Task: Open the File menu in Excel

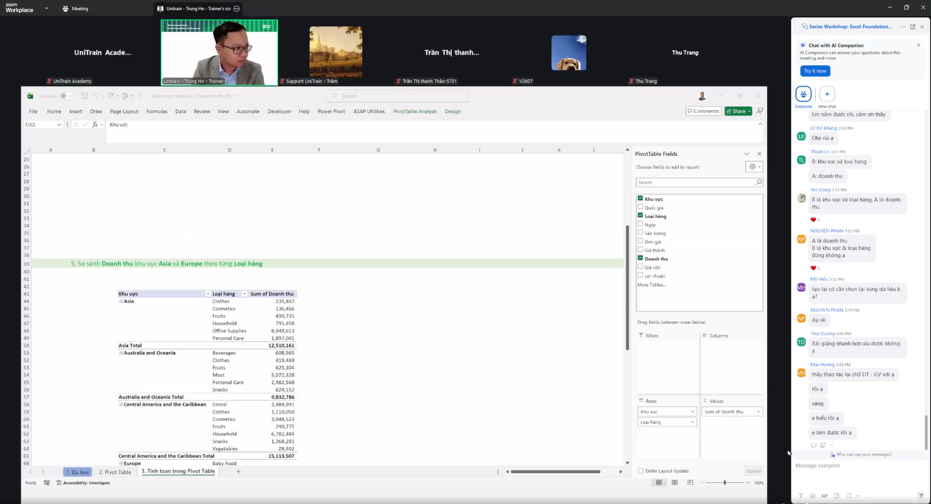Action: point(33,111)
